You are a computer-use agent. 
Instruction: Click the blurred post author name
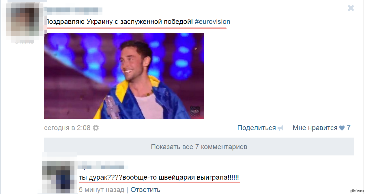74,11
